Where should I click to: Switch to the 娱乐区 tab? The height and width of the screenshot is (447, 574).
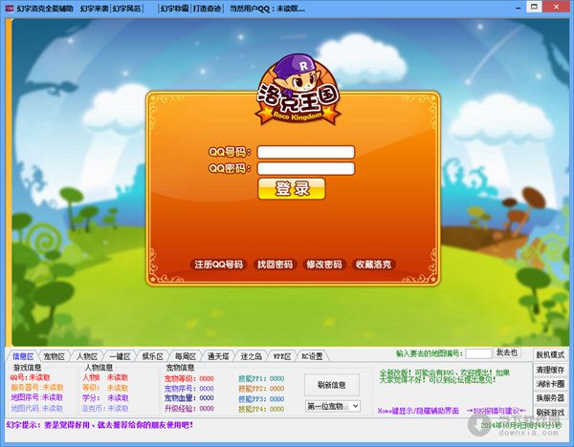(x=153, y=356)
